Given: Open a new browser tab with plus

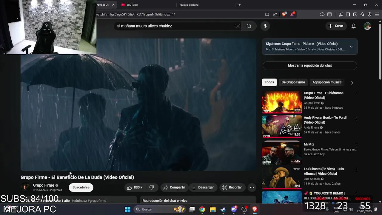Looking at the screenshot, I should click(x=240, y=5).
